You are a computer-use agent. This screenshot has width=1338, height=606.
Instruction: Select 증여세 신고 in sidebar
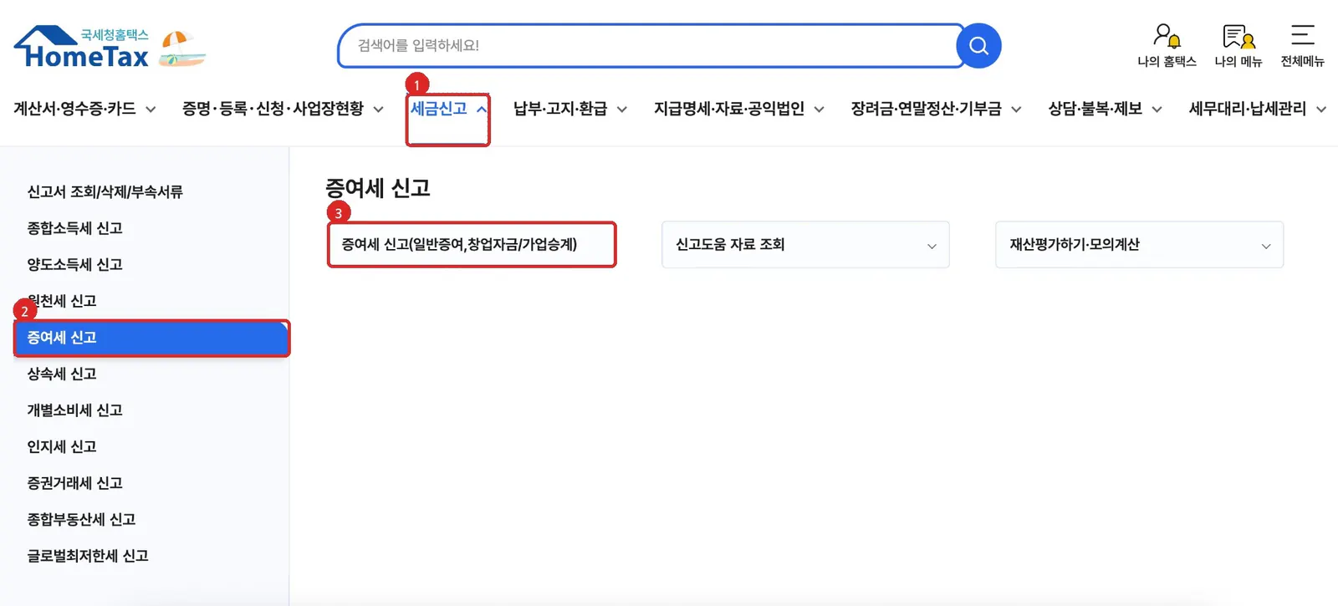point(151,338)
